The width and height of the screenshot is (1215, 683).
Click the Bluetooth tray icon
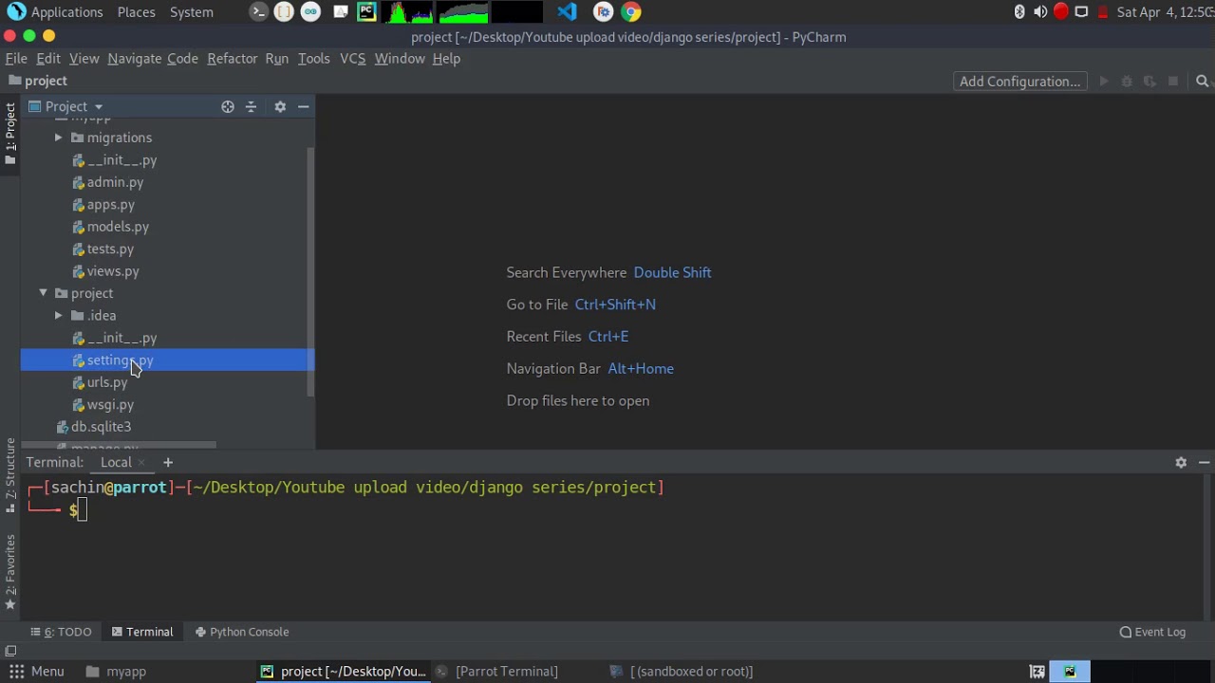point(1019,12)
